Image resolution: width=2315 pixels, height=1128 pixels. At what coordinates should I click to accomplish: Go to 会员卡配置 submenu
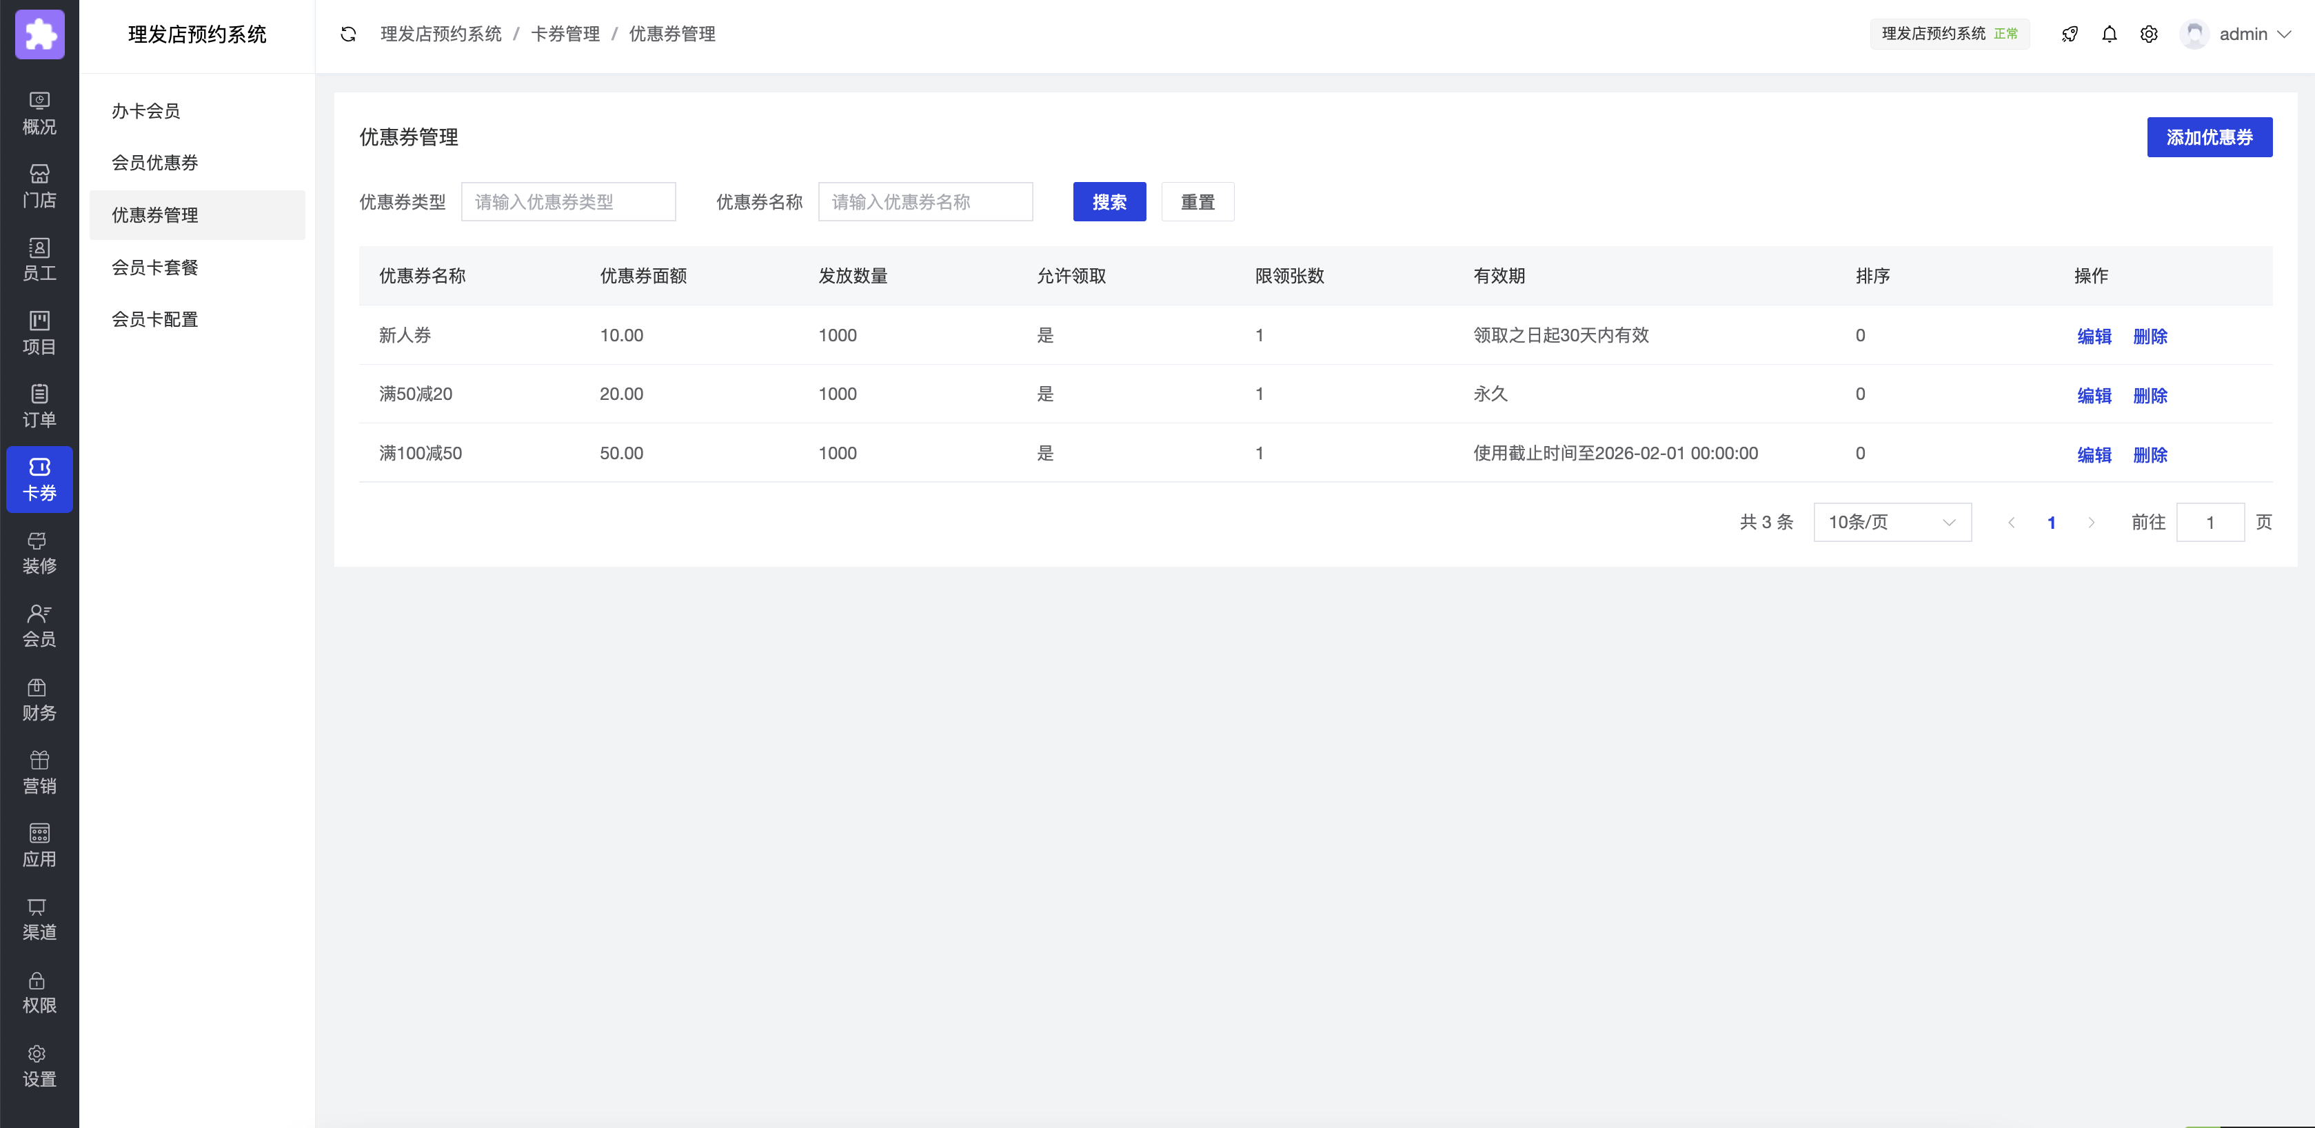click(198, 319)
